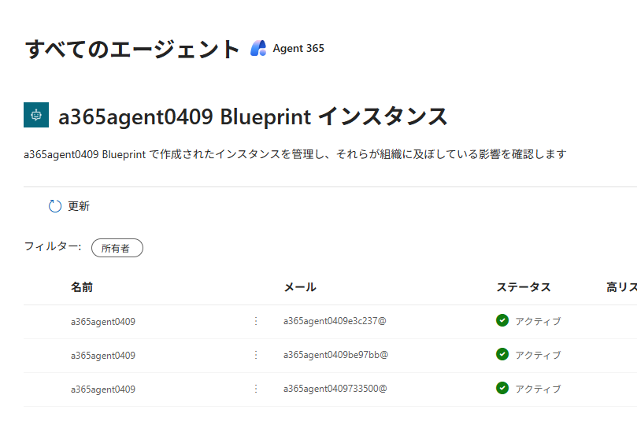Select the email a365agent0409be97bb@ cell
Screen dimensions: 637x443
(335, 355)
